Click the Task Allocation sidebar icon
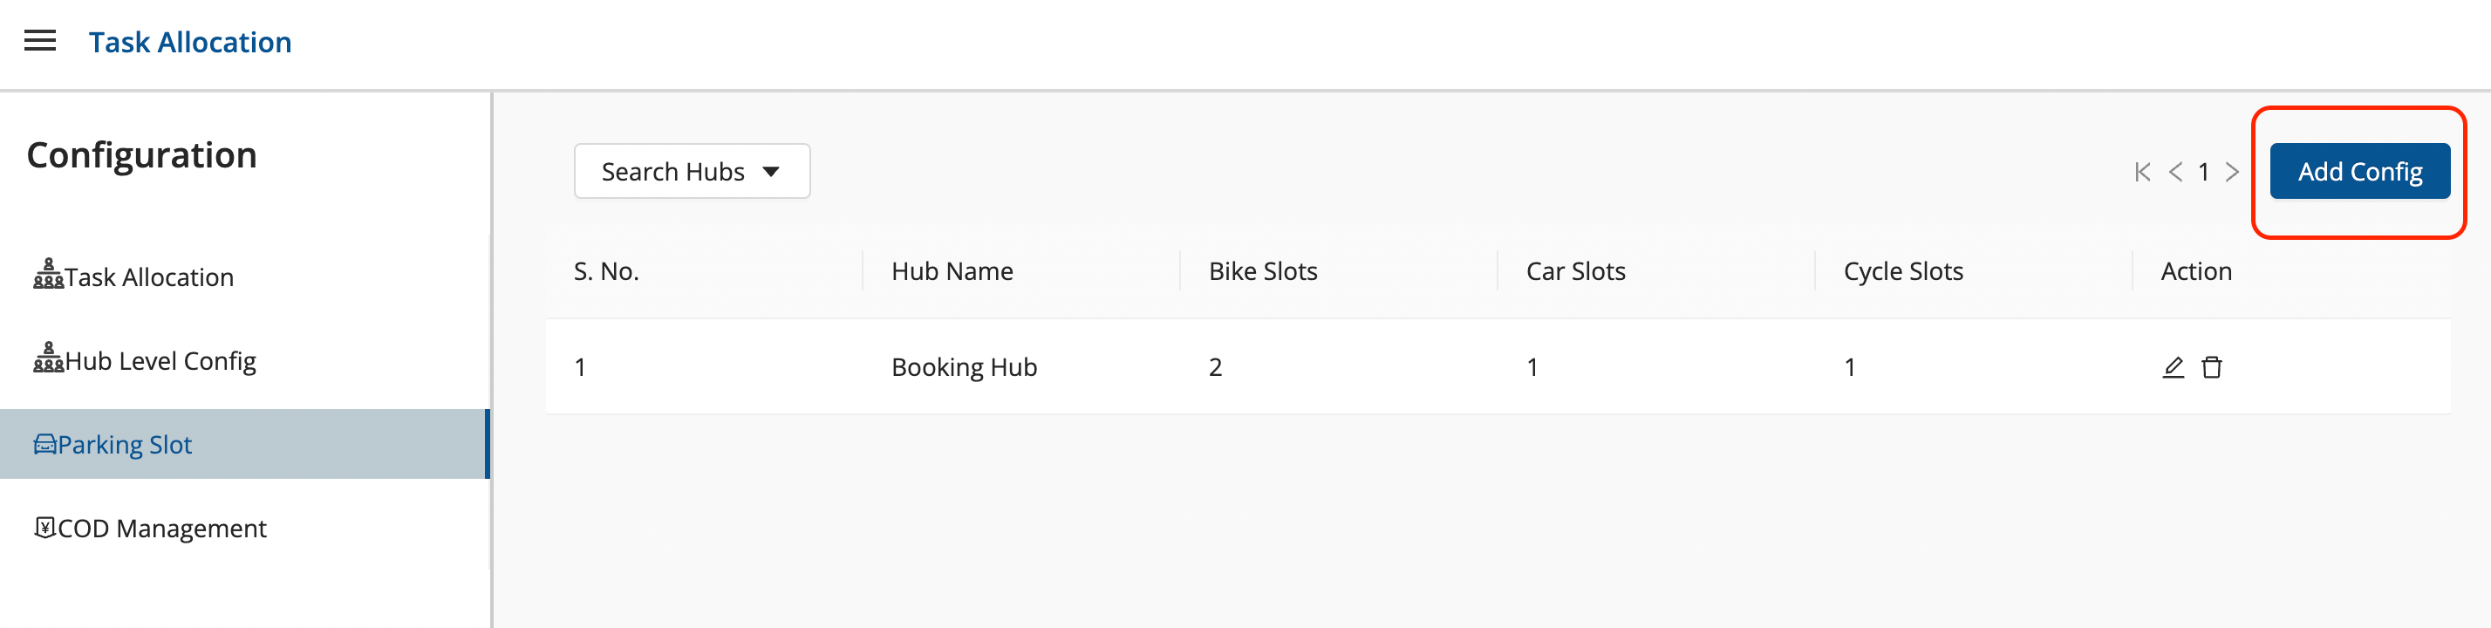This screenshot has height=628, width=2491. click(48, 275)
